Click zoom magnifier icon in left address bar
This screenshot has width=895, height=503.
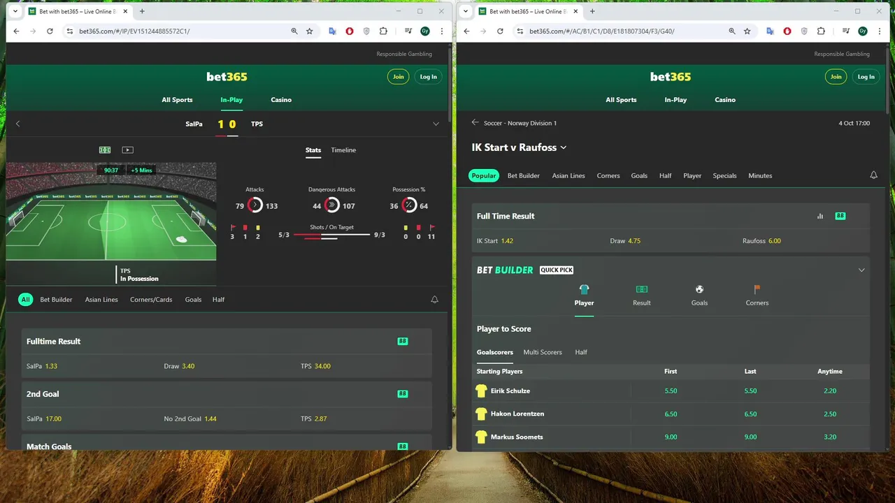(294, 31)
